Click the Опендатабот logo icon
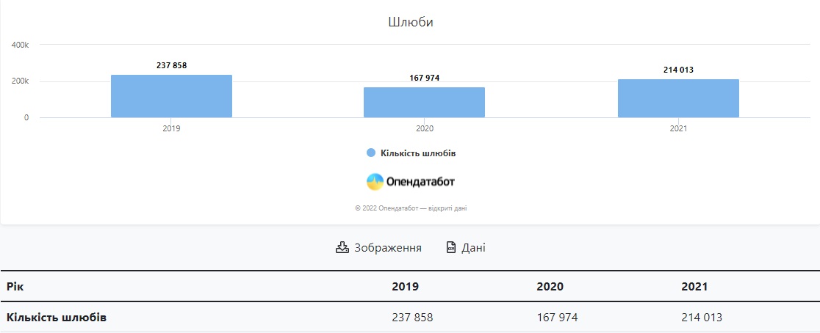This screenshot has height=333, width=820. pos(375,182)
